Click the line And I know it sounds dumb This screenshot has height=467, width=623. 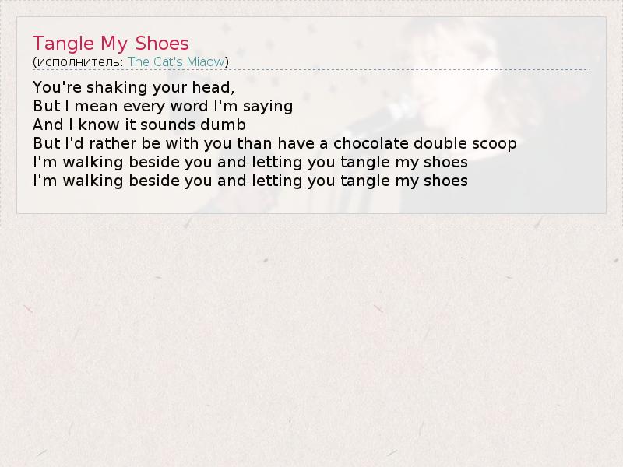[139, 125]
